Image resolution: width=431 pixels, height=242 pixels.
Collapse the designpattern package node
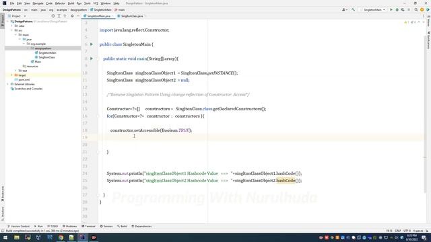[x=28, y=48]
